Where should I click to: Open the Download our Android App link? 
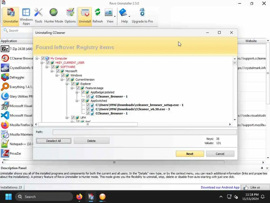coord(220,187)
